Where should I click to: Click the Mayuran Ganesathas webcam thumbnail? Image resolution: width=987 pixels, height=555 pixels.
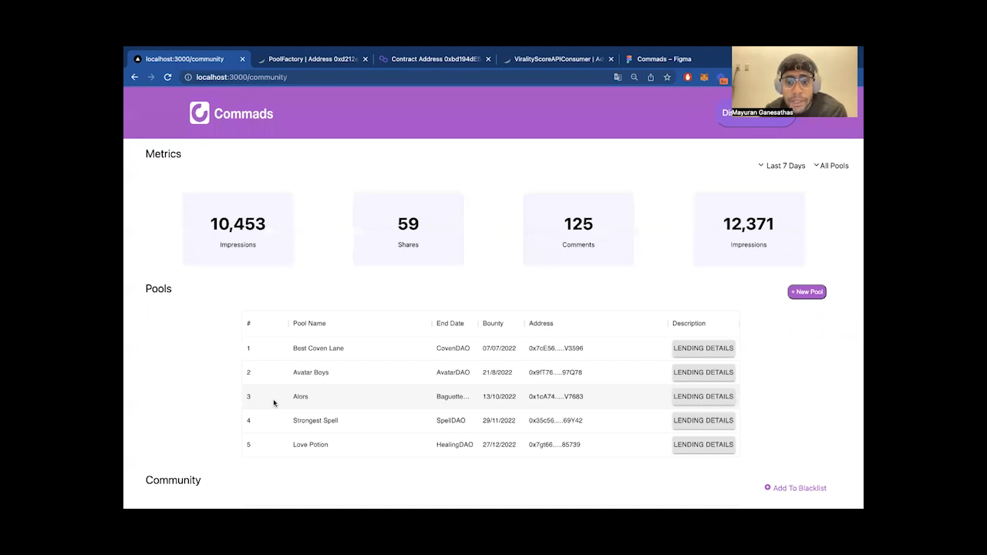coord(794,82)
